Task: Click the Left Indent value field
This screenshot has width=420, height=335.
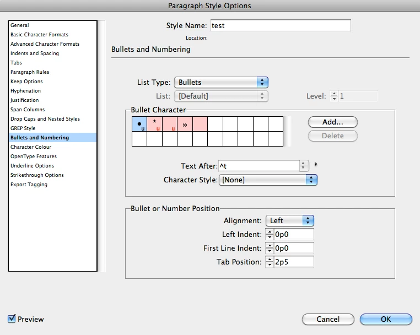Action: pyautogui.click(x=294, y=234)
